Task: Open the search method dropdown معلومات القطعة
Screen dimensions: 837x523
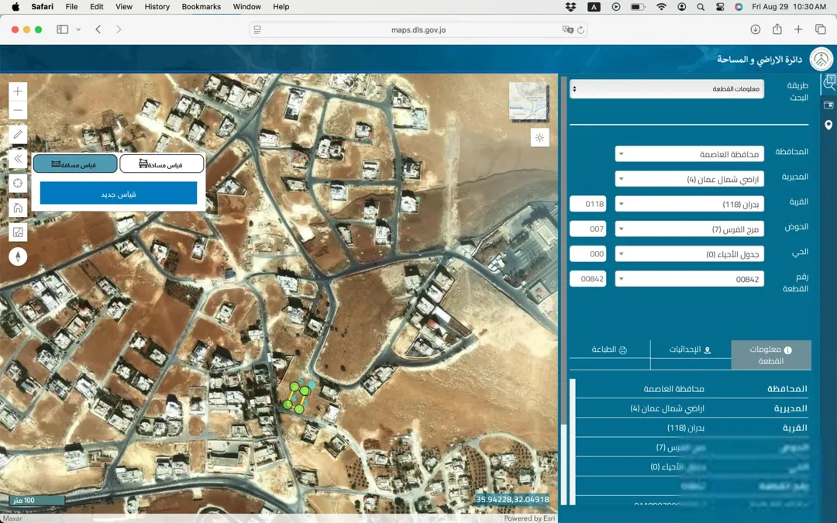Action: tap(666, 88)
